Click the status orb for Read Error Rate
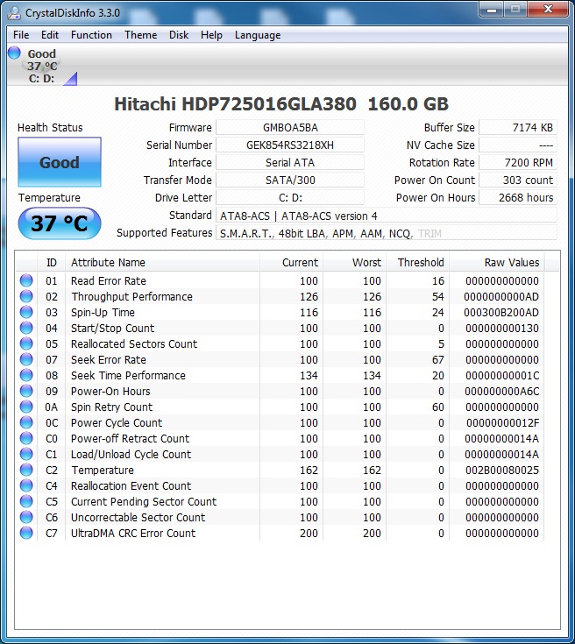 coord(26,280)
